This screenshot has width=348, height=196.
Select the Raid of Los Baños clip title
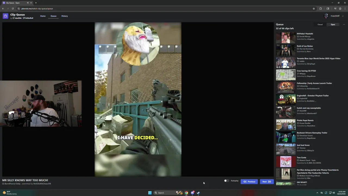click(x=305, y=46)
